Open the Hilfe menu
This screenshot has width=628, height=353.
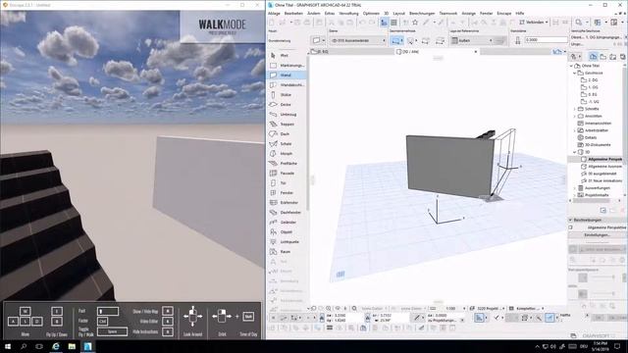(x=520, y=13)
